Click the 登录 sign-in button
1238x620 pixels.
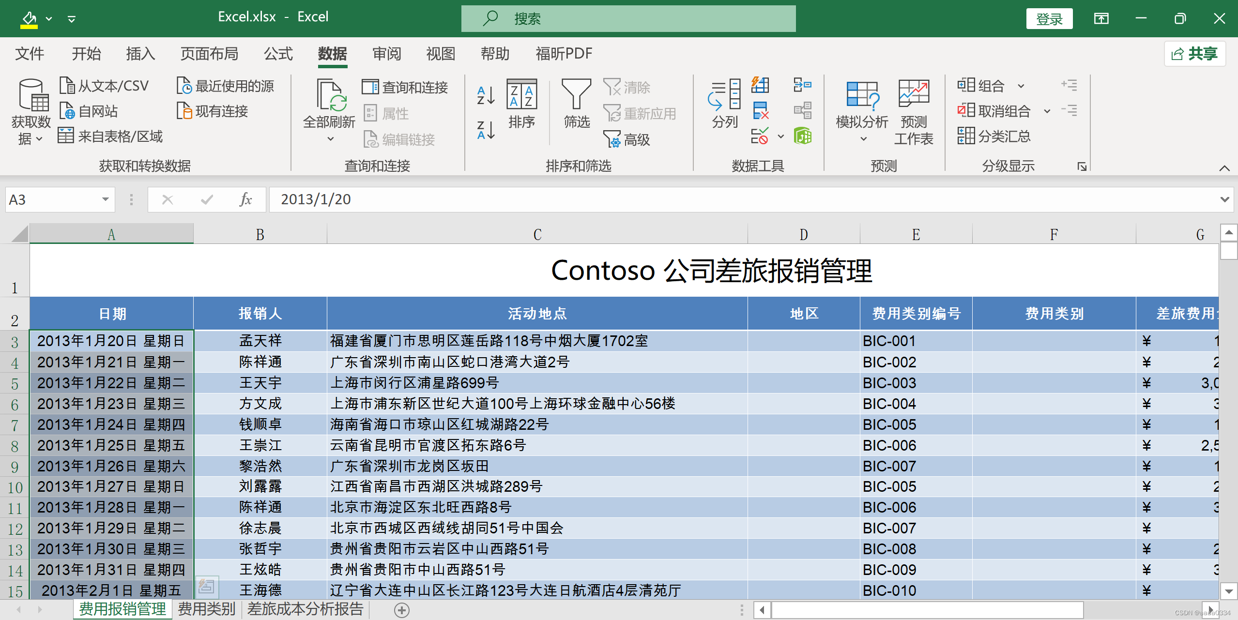tap(1049, 19)
